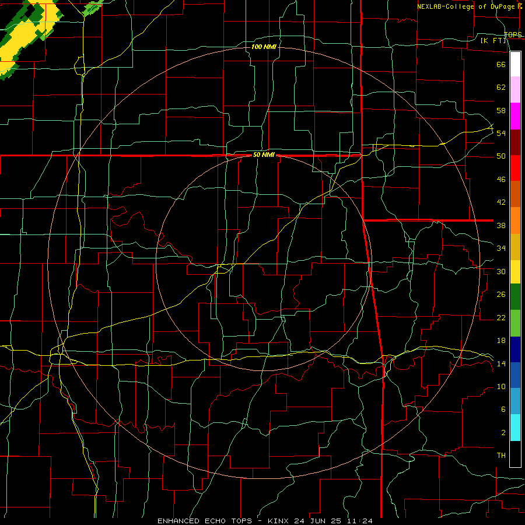Click the "42" legend value
This screenshot has height=525, width=525.
(501, 202)
